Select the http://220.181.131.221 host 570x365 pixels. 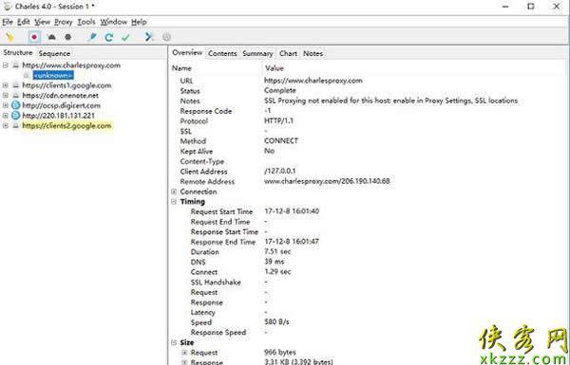point(58,116)
